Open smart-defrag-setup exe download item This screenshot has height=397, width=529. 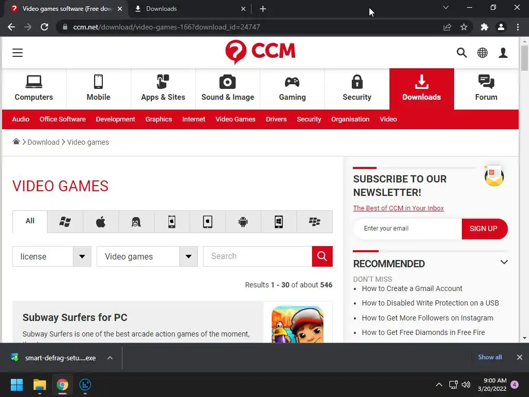pos(54,358)
